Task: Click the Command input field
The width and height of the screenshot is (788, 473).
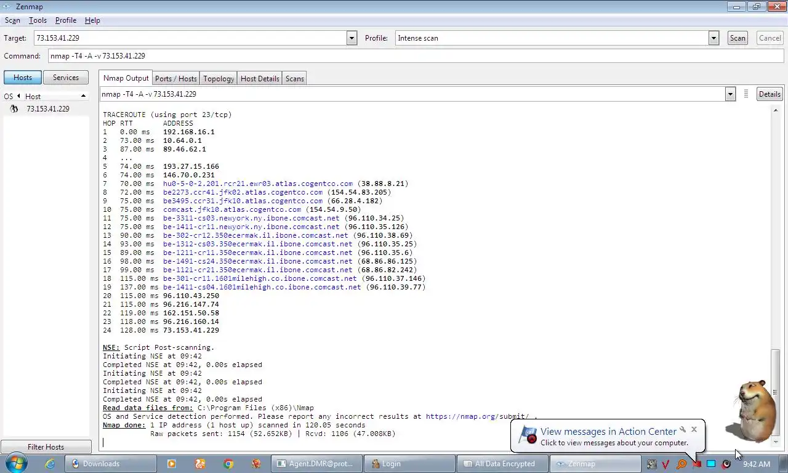Action: pos(416,56)
